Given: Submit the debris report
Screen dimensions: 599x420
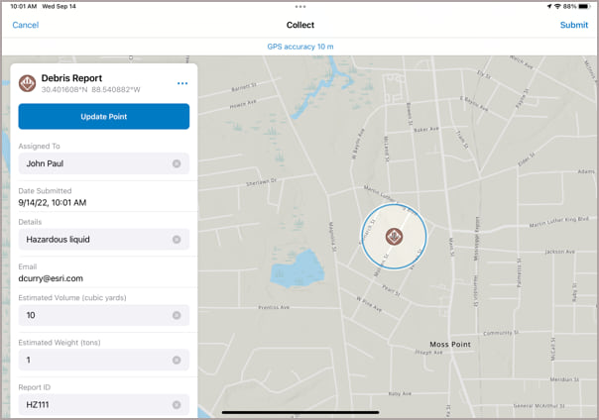Looking at the screenshot, I should 574,25.
